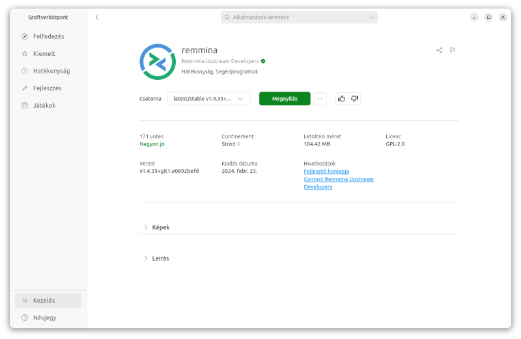Image resolution: width=521 pixels, height=339 pixels.
Task: Click the 104.42 MB download size
Action: tap(317, 144)
